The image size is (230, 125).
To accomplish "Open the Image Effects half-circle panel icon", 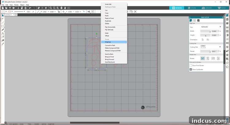I will point(227,35).
